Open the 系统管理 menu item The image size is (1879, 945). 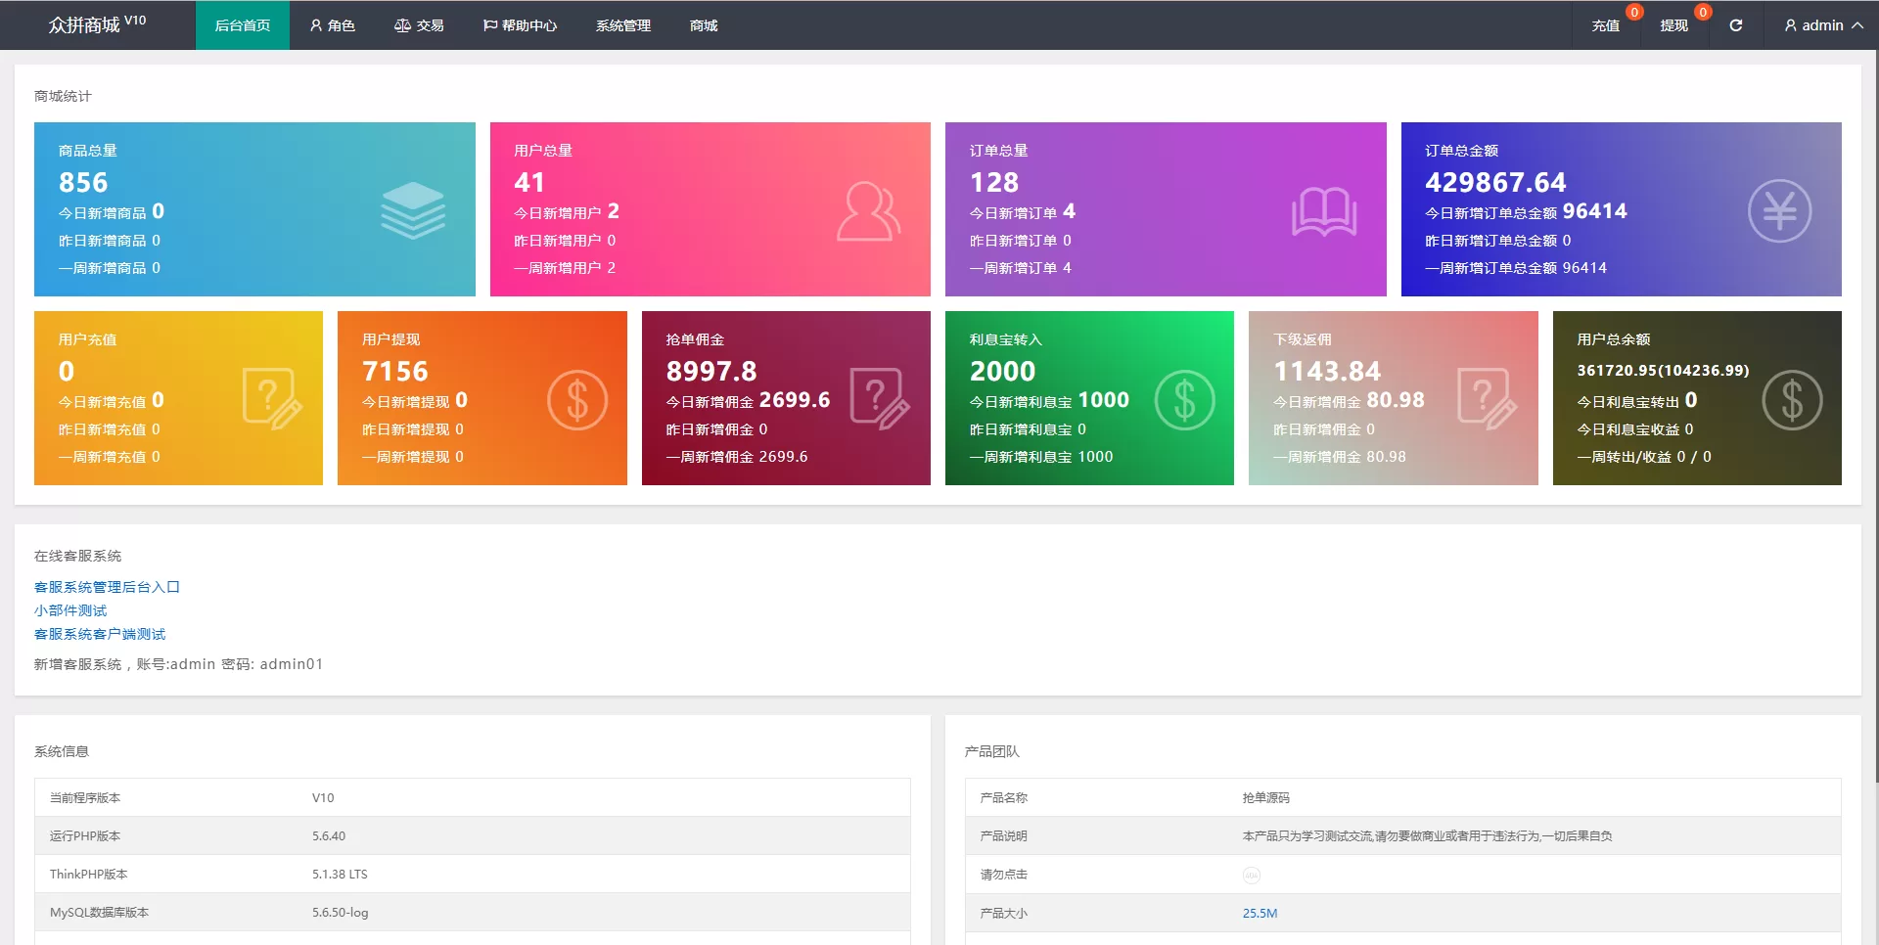pyautogui.click(x=622, y=25)
